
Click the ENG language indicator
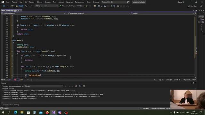click(187, 112)
